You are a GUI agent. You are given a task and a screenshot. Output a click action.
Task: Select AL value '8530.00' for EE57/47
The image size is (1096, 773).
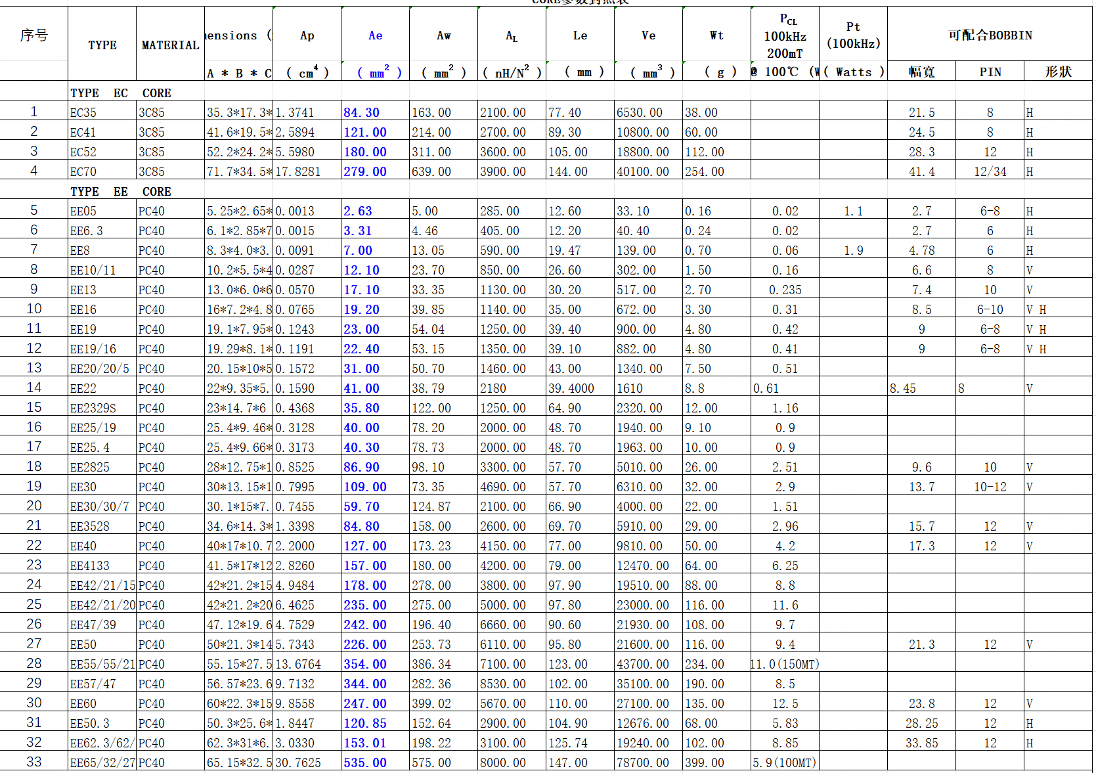click(x=512, y=684)
